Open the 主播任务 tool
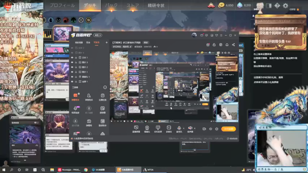This screenshot has width=308, height=173. pos(102,97)
